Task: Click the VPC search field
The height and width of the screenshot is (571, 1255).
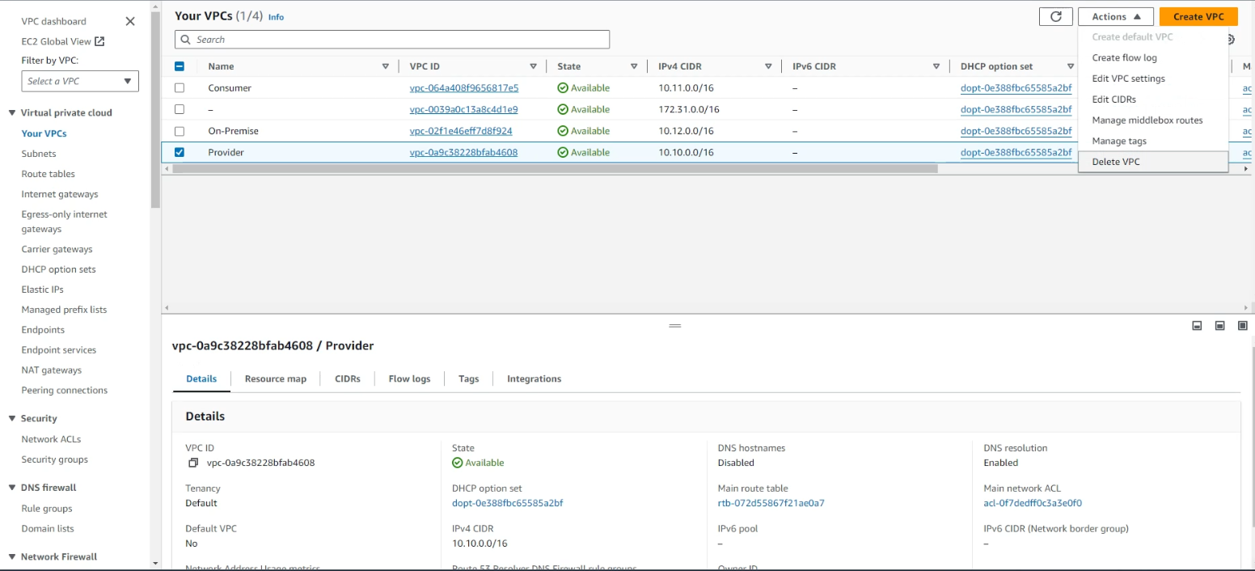Action: coord(392,40)
